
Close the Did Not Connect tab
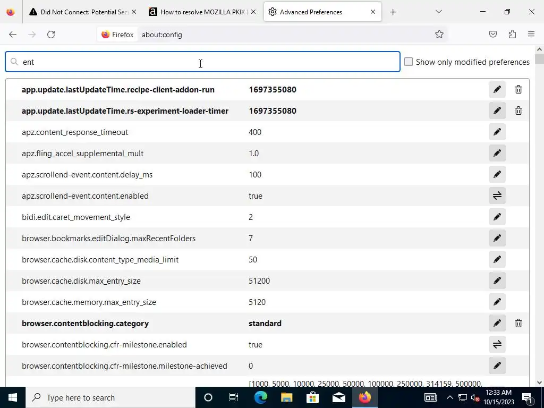(x=134, y=12)
